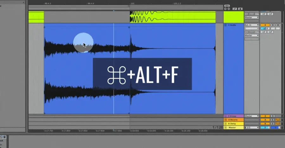
Task: Click 99.4.3 on the beat ruler
Action: click(48, 3)
